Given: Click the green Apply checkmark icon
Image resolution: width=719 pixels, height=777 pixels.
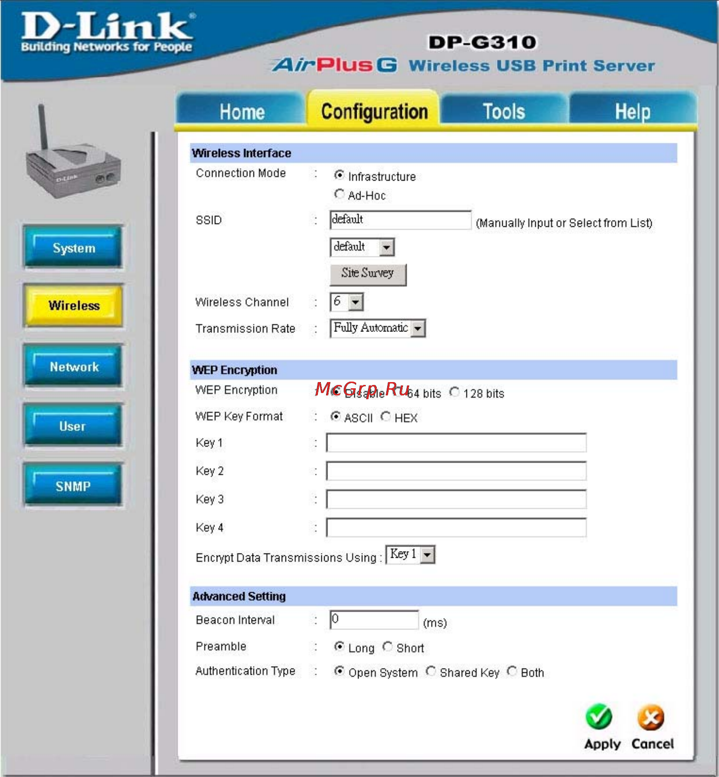Looking at the screenshot, I should 599,716.
